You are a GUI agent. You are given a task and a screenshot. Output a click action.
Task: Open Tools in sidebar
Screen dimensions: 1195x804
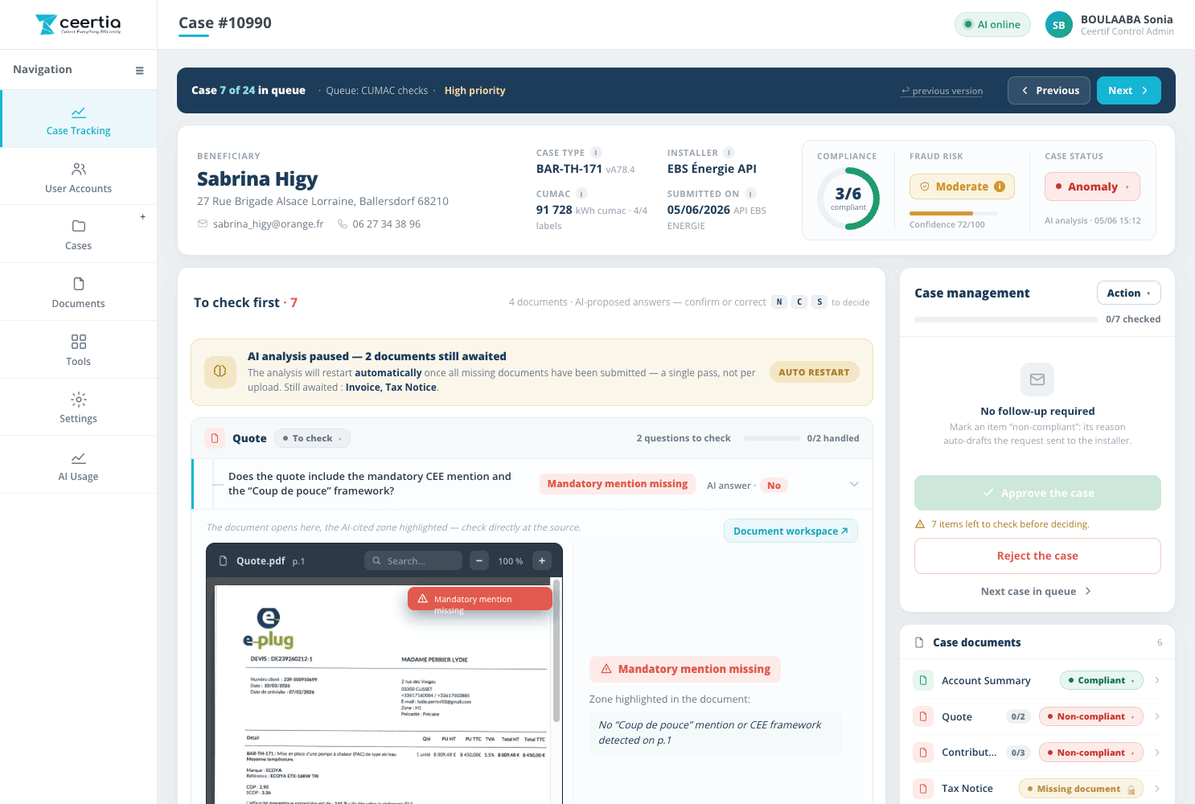[78, 350]
